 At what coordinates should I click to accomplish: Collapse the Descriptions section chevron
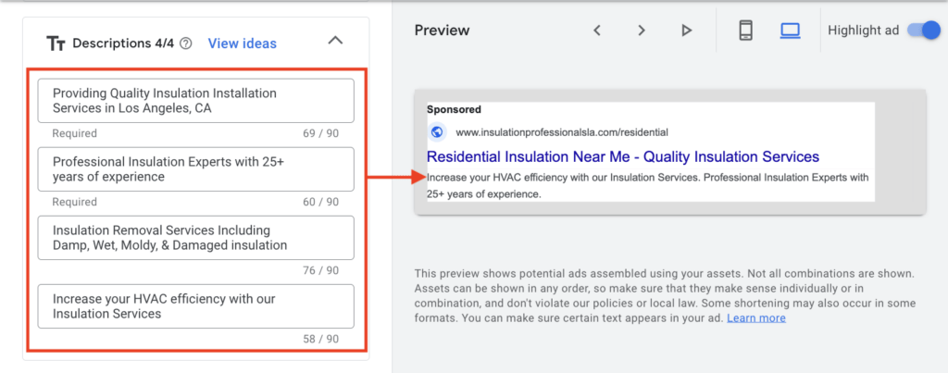point(335,41)
